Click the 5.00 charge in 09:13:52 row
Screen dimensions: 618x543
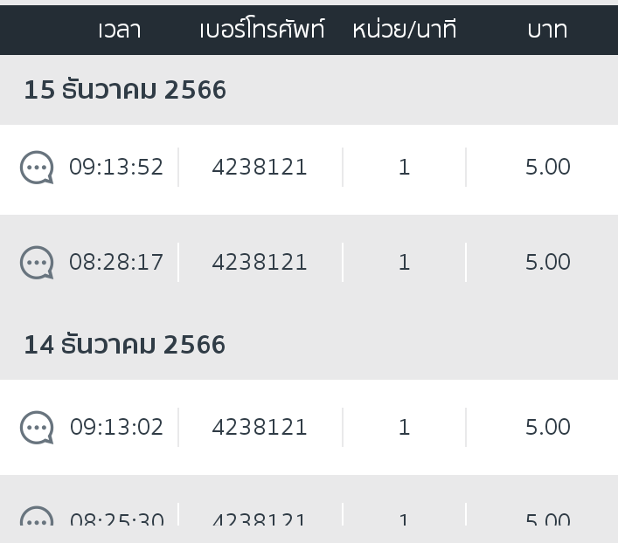pyautogui.click(x=548, y=167)
